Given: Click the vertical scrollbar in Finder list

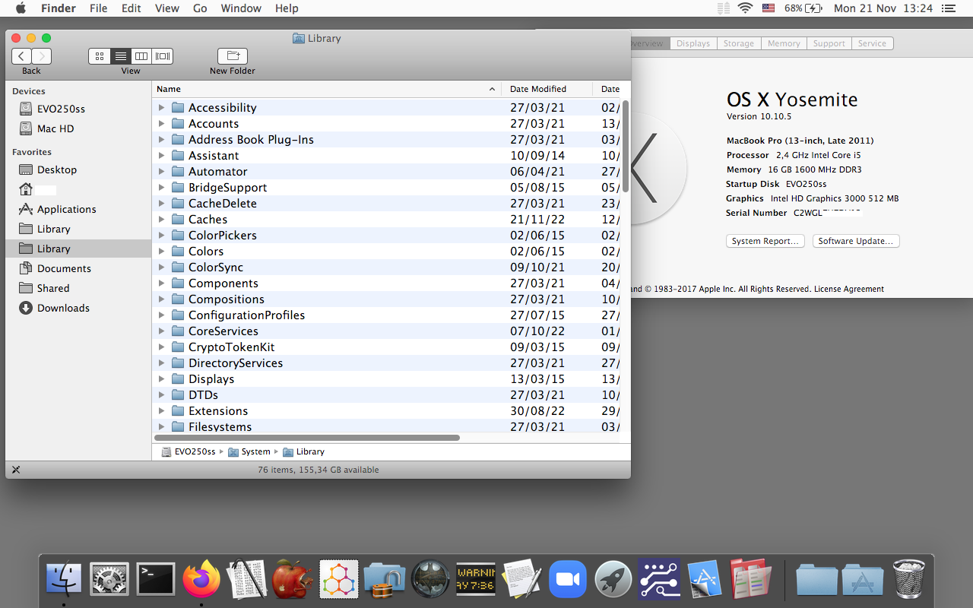Looking at the screenshot, I should (x=626, y=147).
